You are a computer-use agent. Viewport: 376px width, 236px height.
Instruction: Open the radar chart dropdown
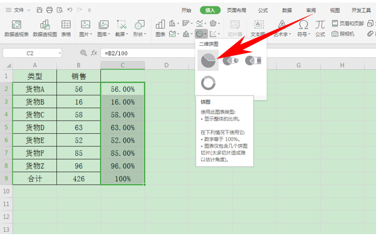(214, 23)
